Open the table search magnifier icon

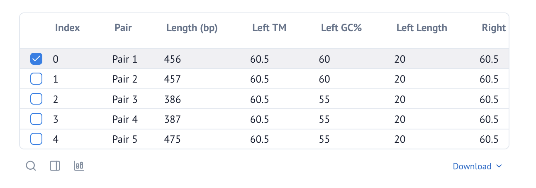point(31,166)
